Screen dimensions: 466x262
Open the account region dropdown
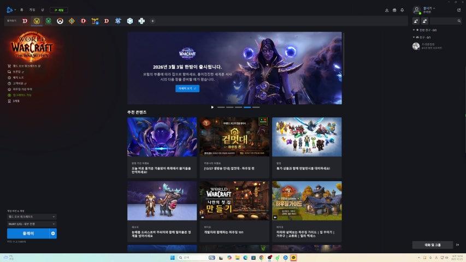32,224
